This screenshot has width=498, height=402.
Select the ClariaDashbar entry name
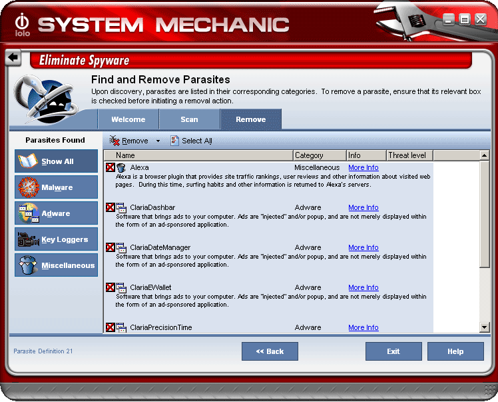coord(152,208)
